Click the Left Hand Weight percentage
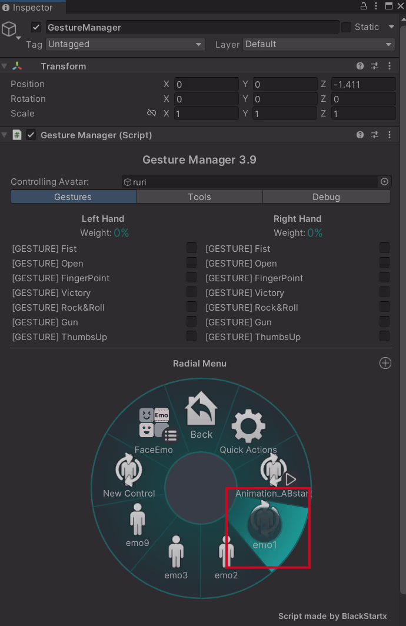The width and height of the screenshot is (406, 626). (121, 233)
